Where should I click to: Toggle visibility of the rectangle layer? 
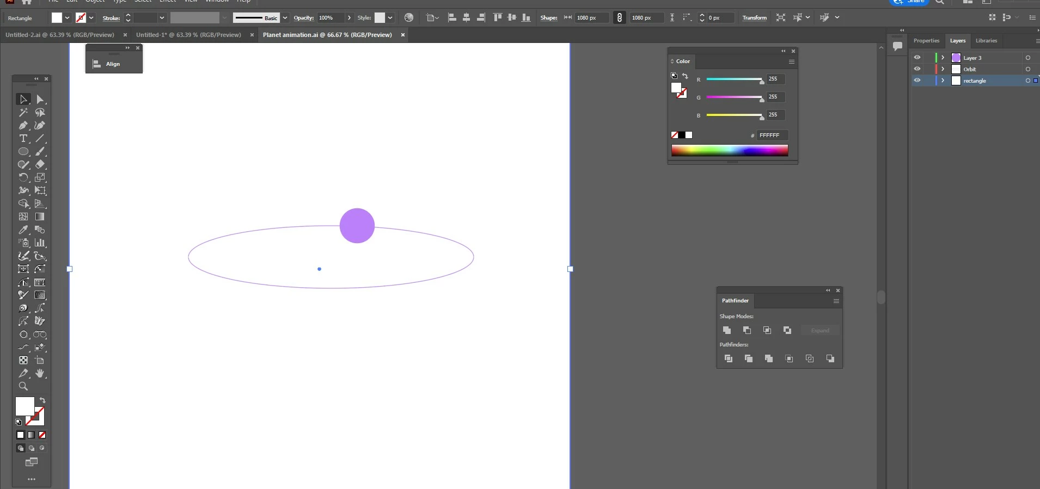coord(917,81)
